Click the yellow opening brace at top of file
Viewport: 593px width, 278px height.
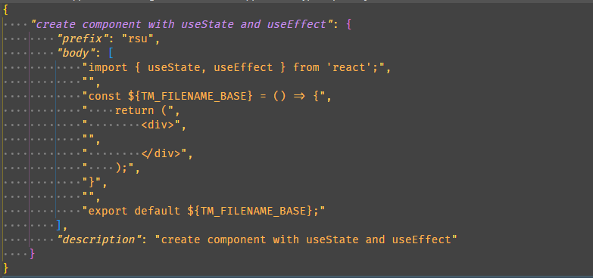coord(5,11)
